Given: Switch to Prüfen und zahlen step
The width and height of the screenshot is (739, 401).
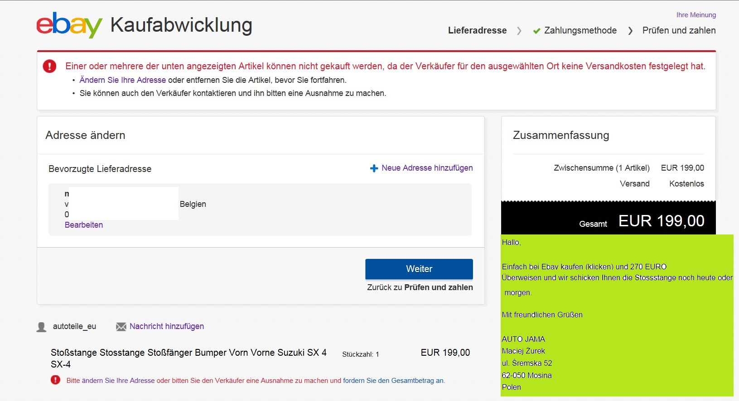Looking at the screenshot, I should (679, 30).
